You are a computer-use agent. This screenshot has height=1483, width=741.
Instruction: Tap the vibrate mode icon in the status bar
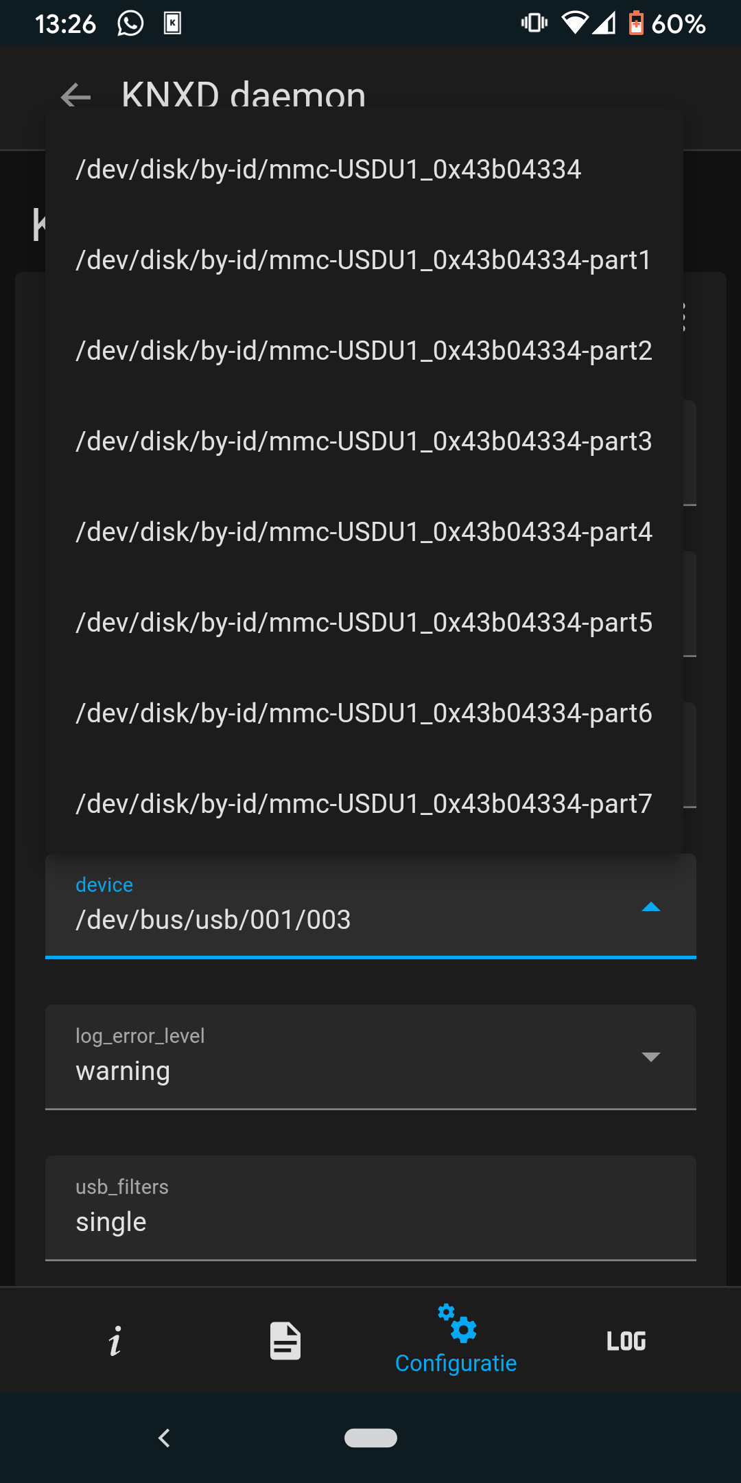point(533,23)
